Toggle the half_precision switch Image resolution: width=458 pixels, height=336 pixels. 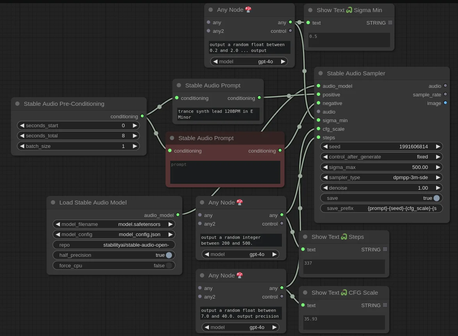point(169,255)
